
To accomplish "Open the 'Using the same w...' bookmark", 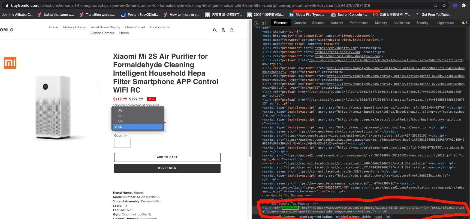I will 56,15.
